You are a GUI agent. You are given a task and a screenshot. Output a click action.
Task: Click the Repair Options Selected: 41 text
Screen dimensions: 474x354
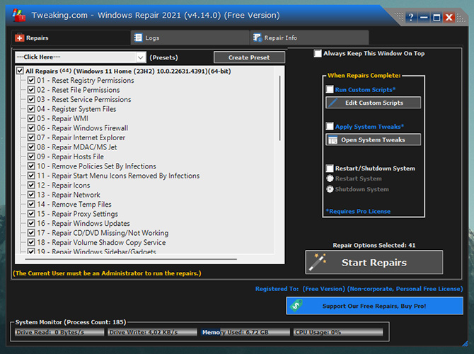coord(374,245)
